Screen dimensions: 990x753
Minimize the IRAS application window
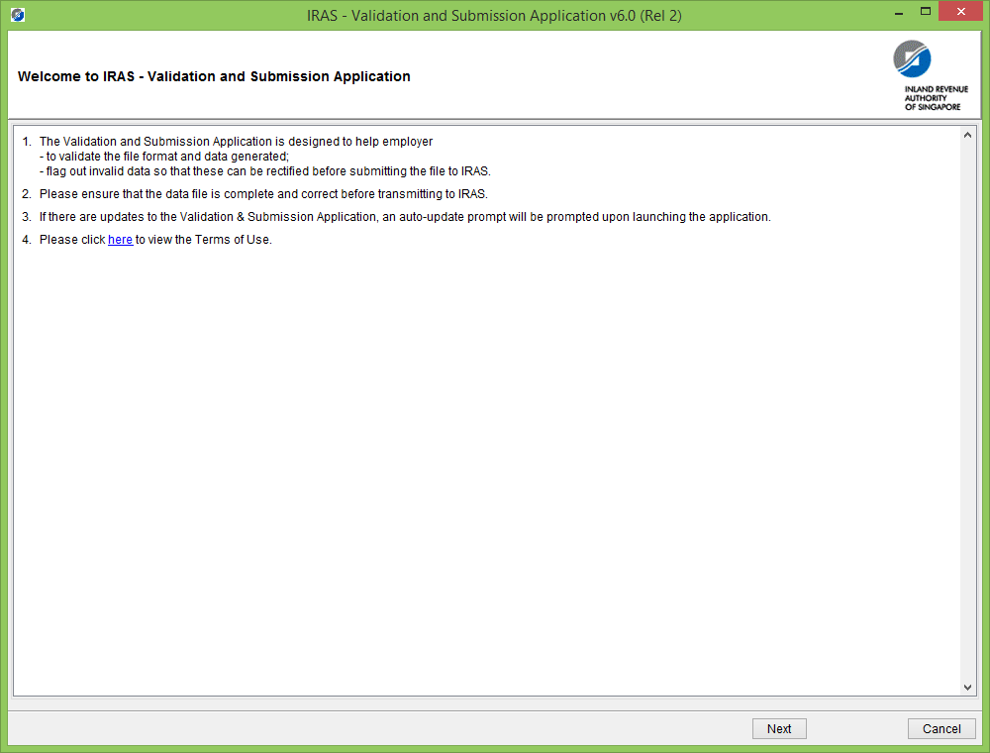[899, 13]
